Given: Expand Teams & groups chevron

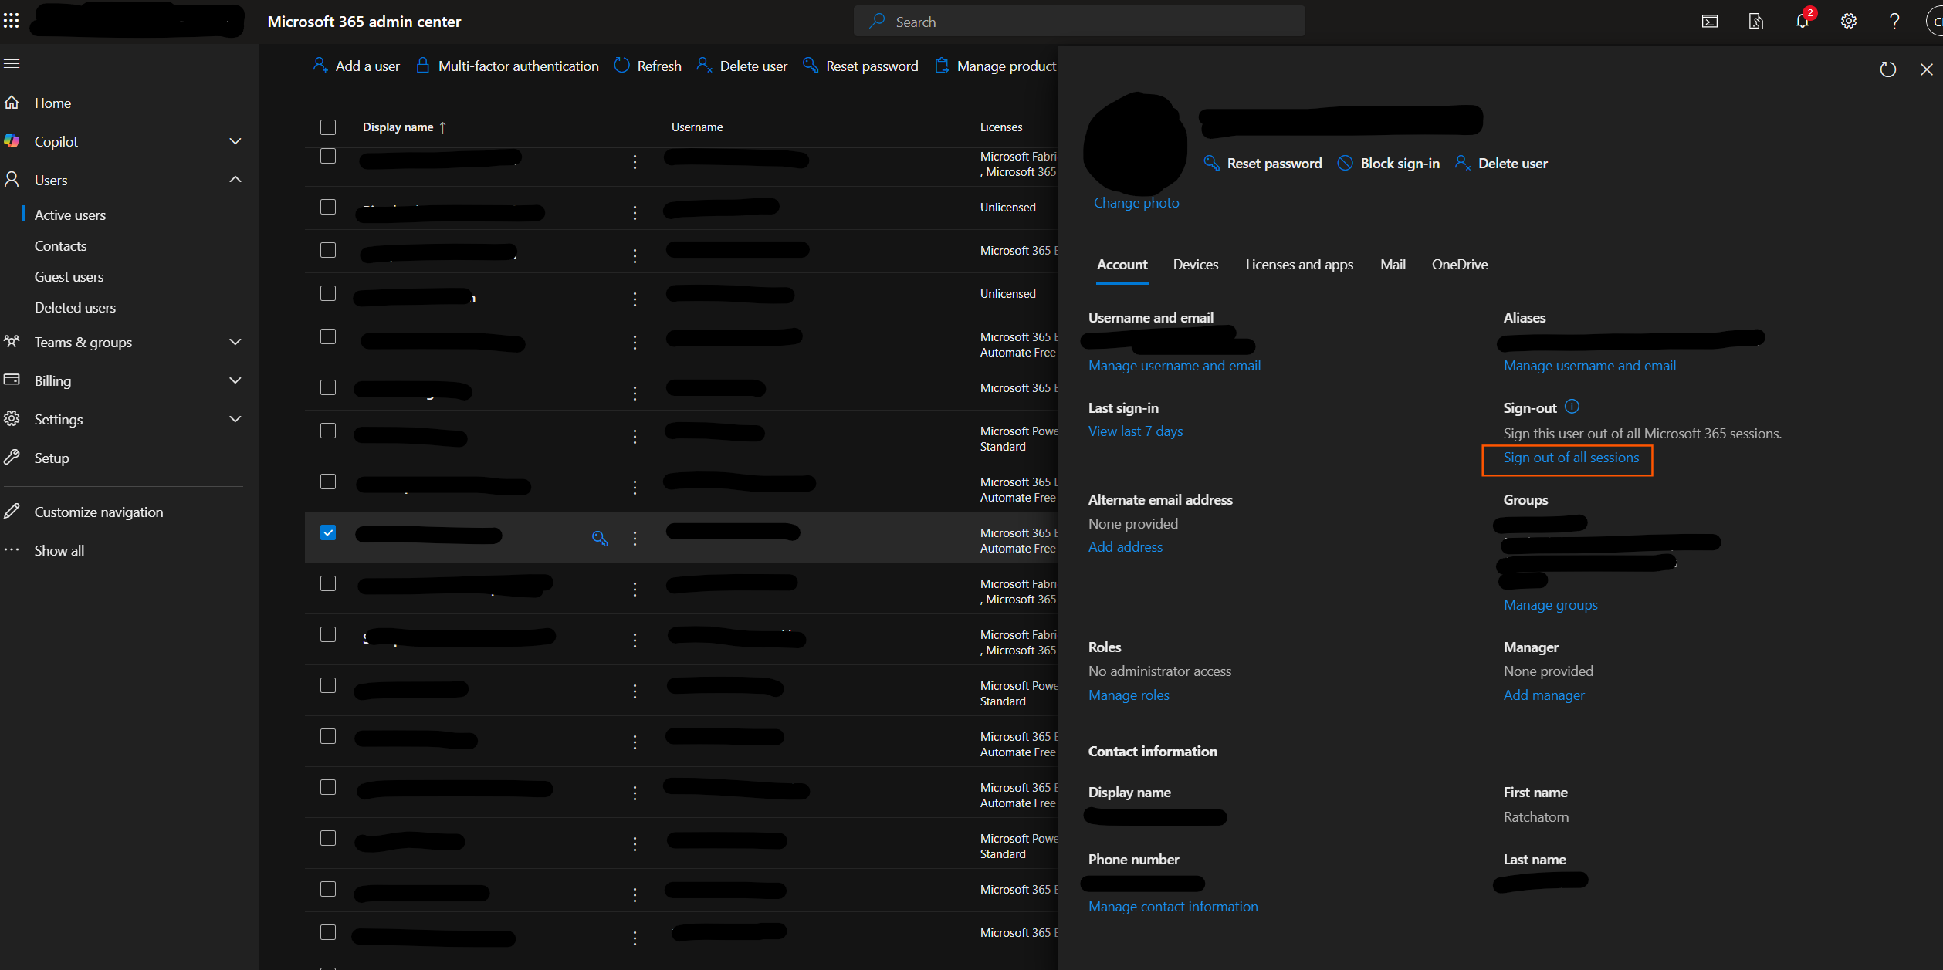Looking at the screenshot, I should pyautogui.click(x=235, y=342).
